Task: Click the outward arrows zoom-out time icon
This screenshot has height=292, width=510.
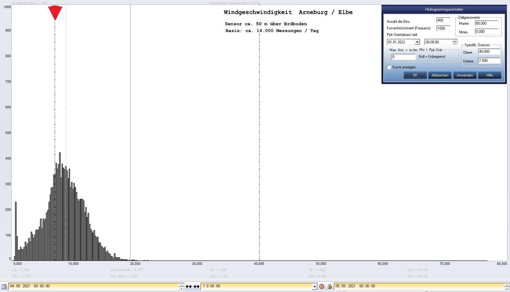Action: click(x=196, y=286)
